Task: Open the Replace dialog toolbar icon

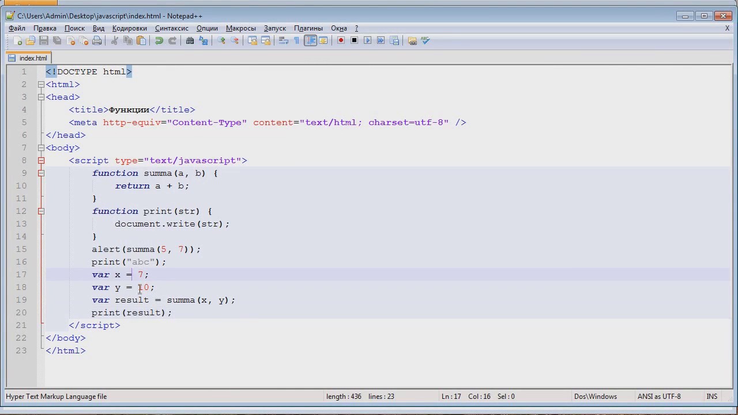Action: [x=204, y=40]
